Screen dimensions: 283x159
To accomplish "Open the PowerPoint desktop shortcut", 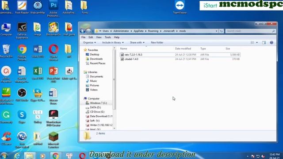I will pos(54,75).
